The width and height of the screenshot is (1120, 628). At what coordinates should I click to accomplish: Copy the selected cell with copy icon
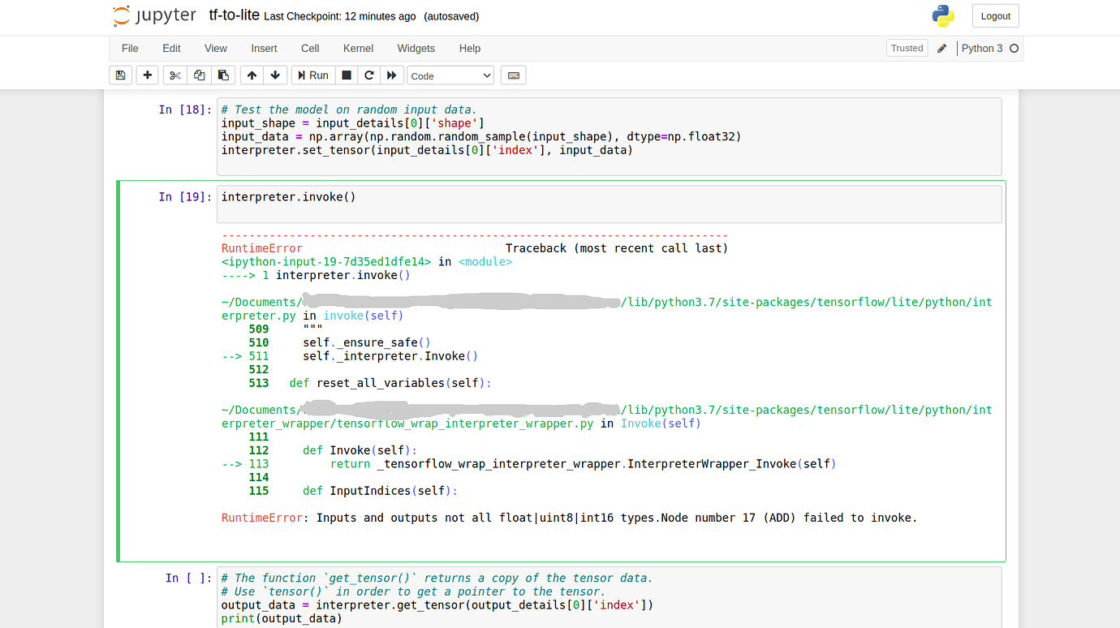pos(199,75)
